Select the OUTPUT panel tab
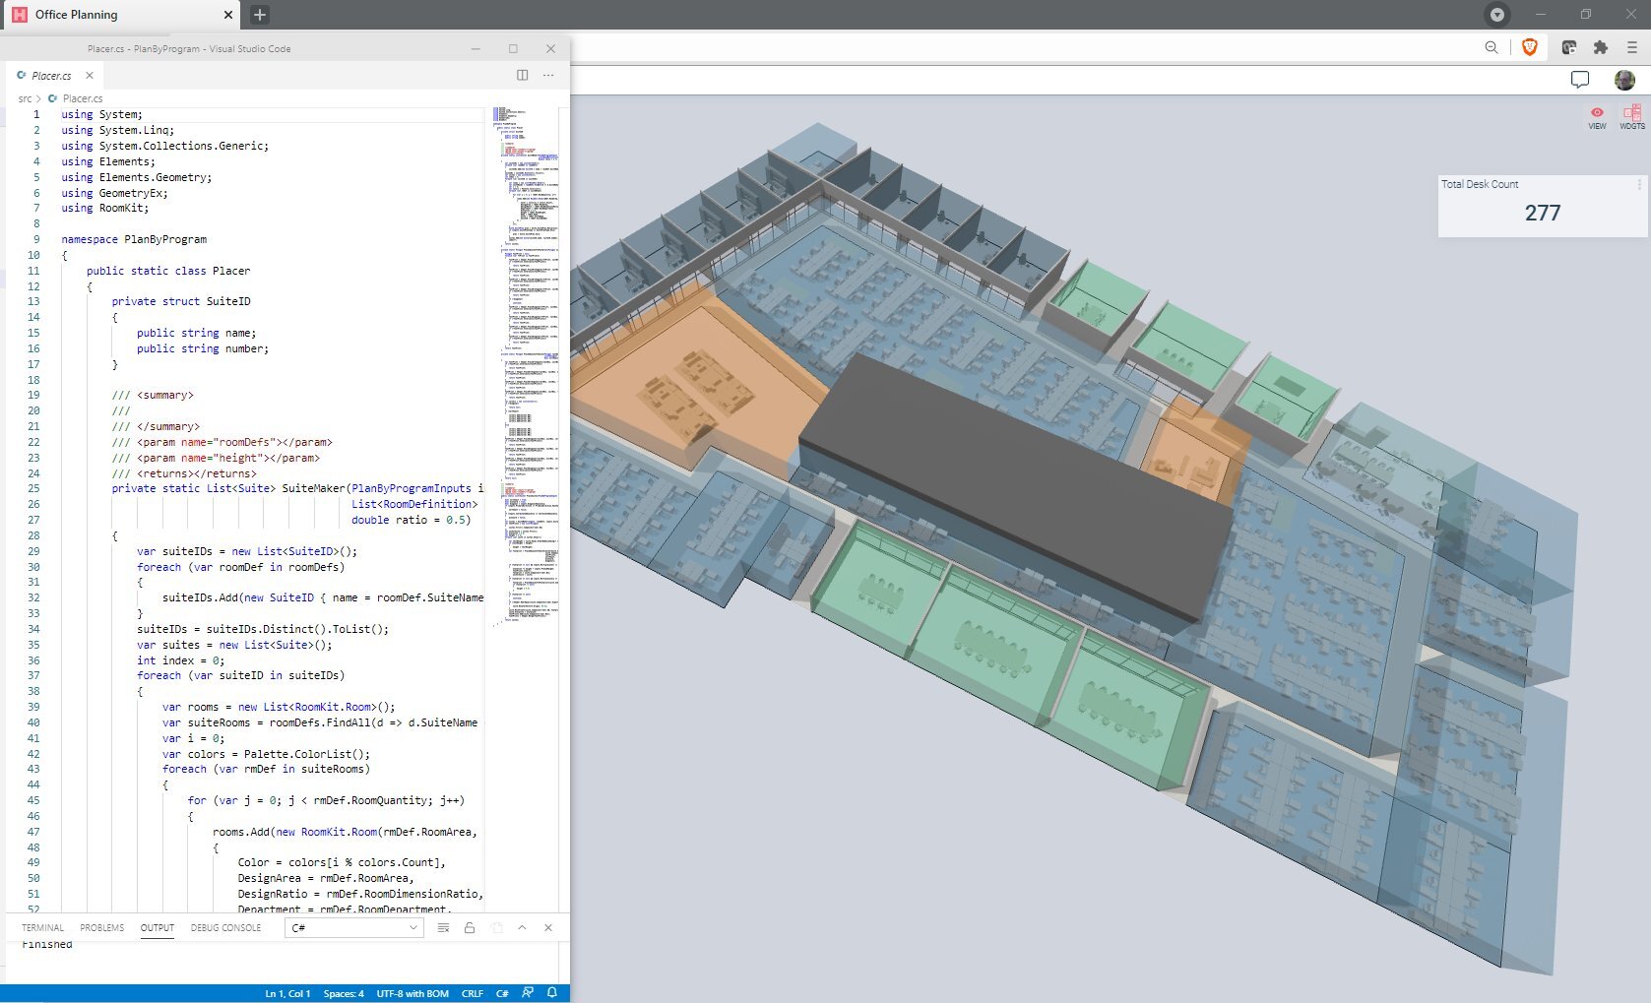This screenshot has width=1651, height=1003. [x=157, y=927]
